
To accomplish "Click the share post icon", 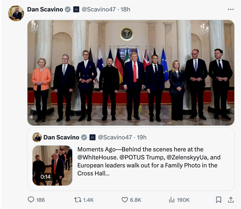I will coord(231,199).
